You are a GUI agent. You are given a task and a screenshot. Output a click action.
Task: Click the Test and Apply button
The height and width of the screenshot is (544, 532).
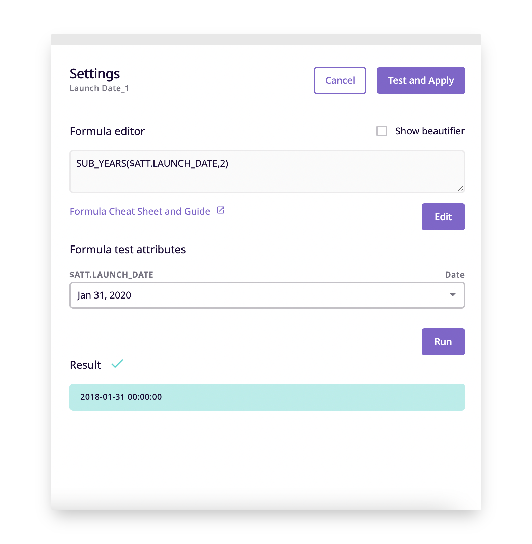pyautogui.click(x=421, y=80)
